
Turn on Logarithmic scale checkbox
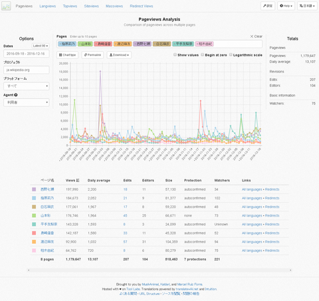tap(231, 54)
